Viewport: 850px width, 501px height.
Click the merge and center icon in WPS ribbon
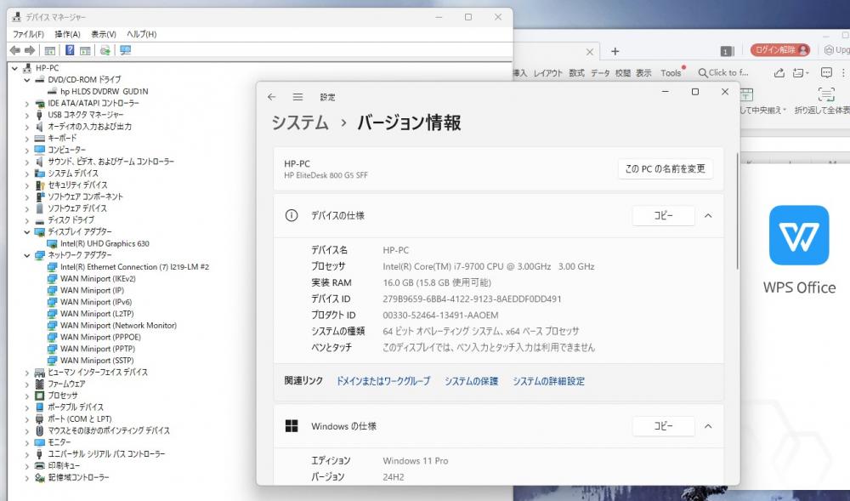coord(746,94)
